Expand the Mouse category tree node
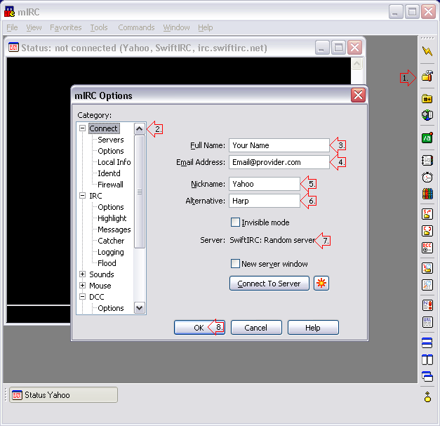Viewport: 440px width, 426px height. 83,286
